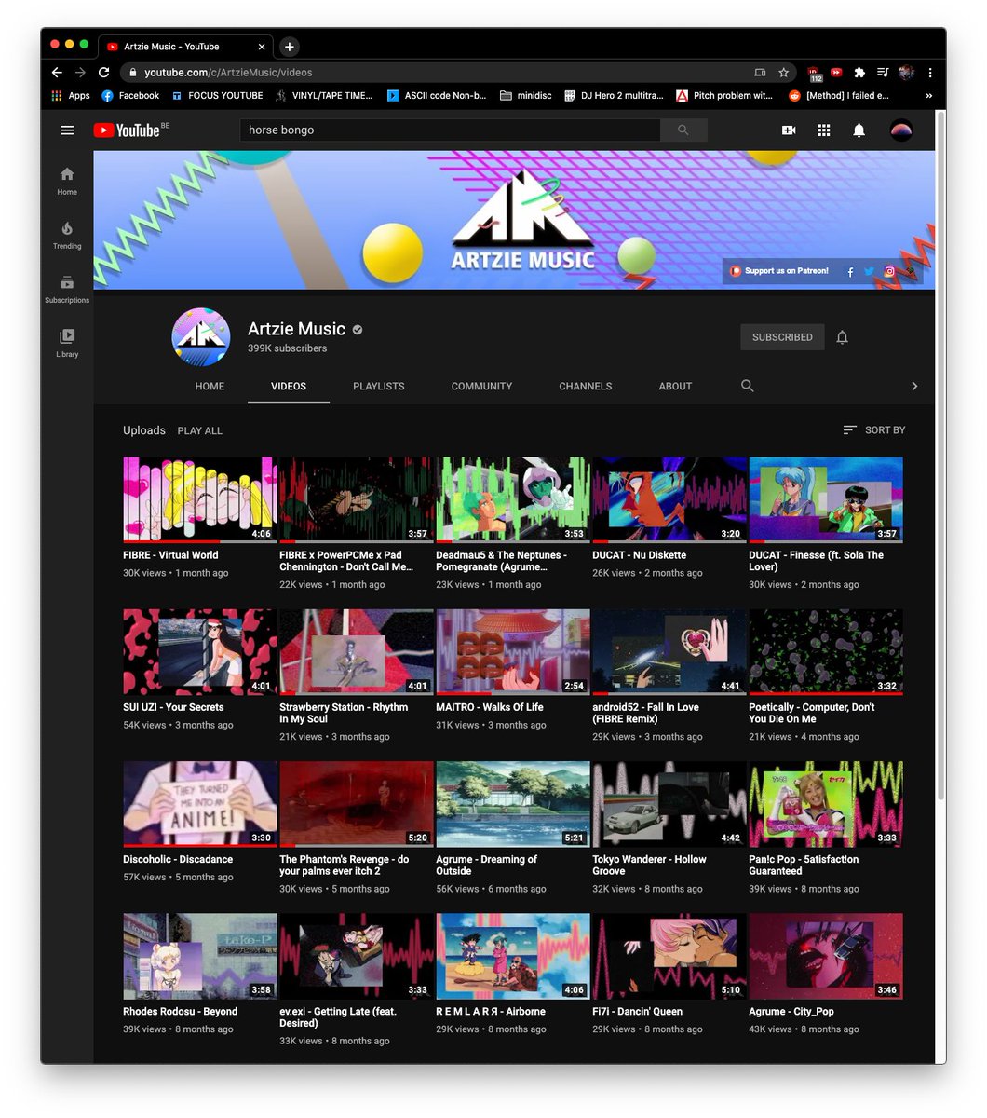Open the Pitch problem bookmark
Screen dimensions: 987x1118
pos(724,95)
